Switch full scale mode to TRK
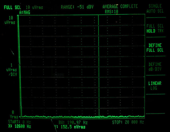Viewport: 170px width, 132px height. (x=161, y=31)
